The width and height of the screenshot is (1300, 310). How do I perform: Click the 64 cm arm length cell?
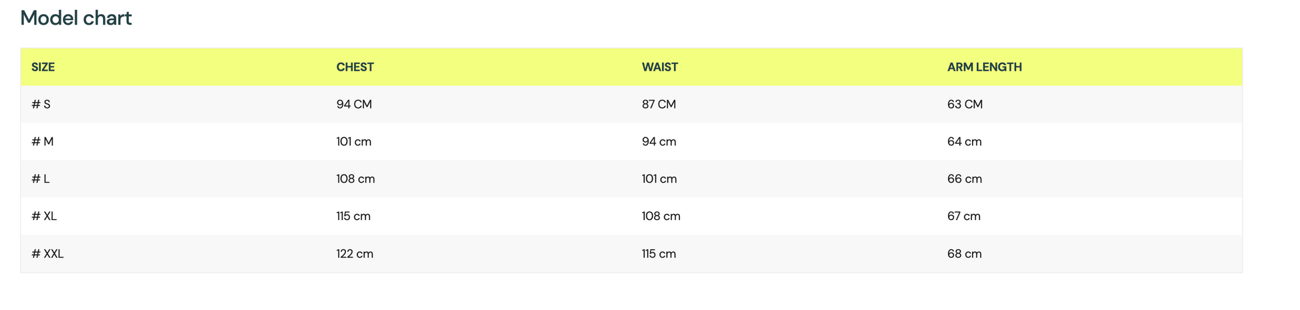point(965,142)
